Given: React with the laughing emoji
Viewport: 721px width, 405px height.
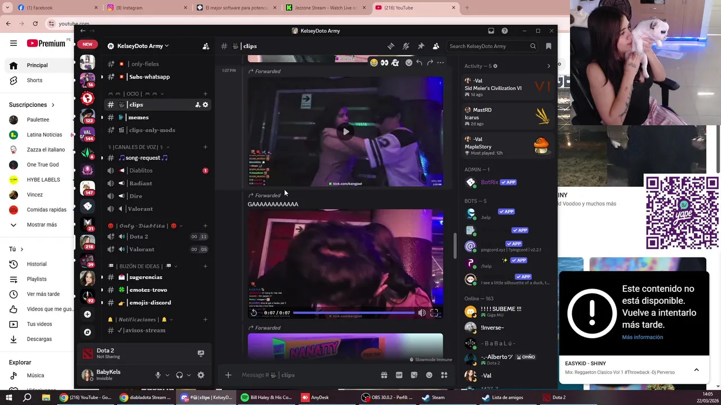Looking at the screenshot, I should (x=374, y=62).
